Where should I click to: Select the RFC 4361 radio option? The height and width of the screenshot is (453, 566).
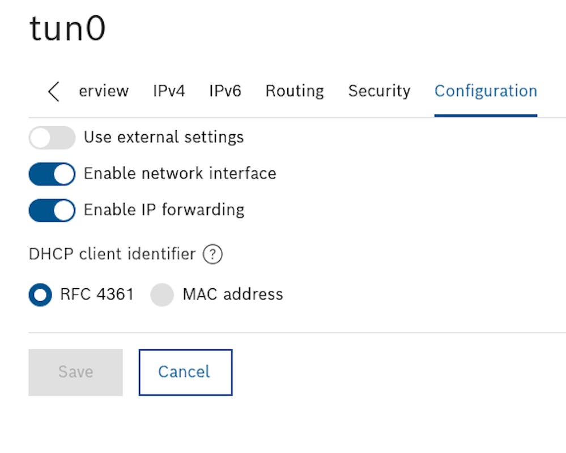[x=40, y=294]
